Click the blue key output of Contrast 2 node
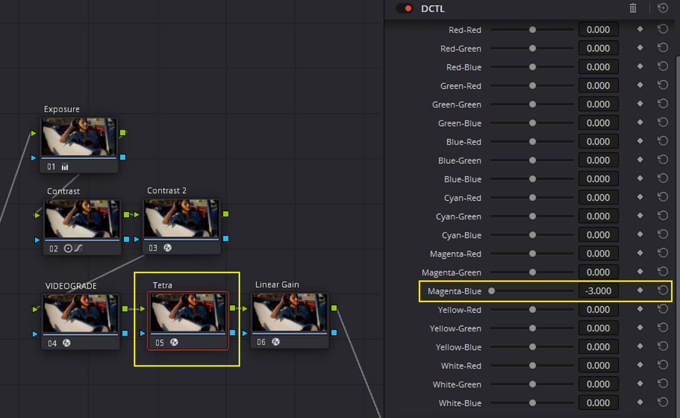The height and width of the screenshot is (418, 680). (226, 238)
